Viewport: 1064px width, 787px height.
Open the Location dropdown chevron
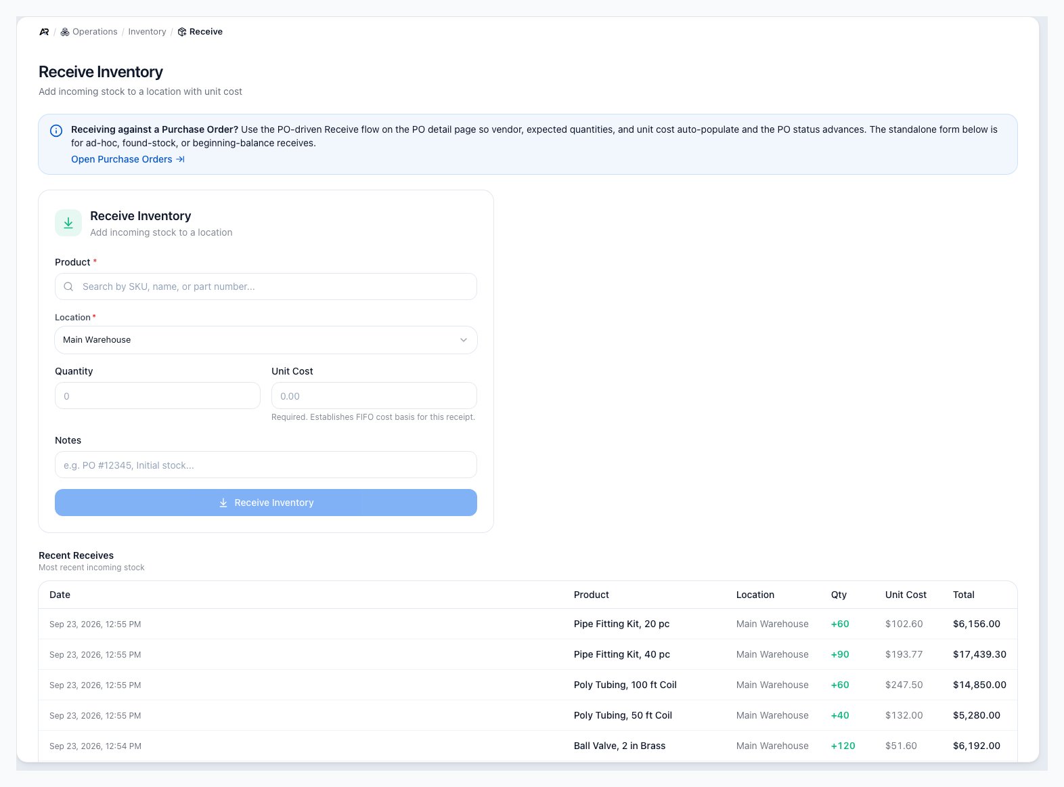click(464, 340)
